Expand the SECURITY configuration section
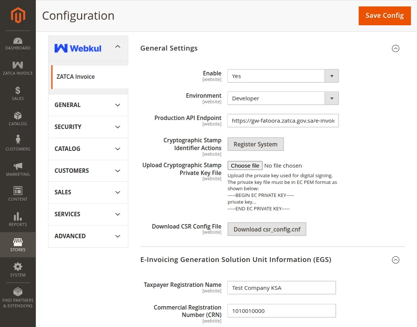 tap(88, 127)
